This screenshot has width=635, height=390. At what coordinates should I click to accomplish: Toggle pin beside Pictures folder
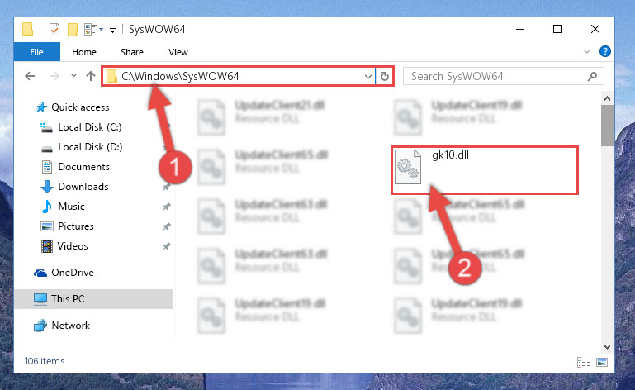tap(166, 226)
